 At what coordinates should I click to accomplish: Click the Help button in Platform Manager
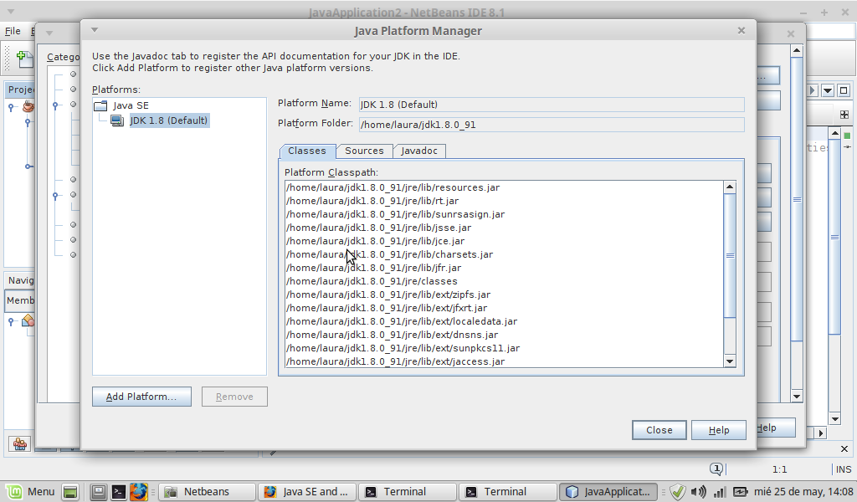pos(718,430)
